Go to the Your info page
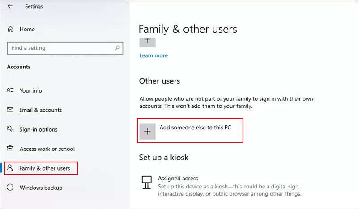 coord(31,90)
